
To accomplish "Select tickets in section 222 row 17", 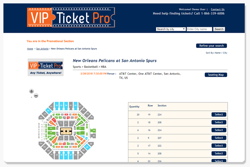I will click(219, 146).
